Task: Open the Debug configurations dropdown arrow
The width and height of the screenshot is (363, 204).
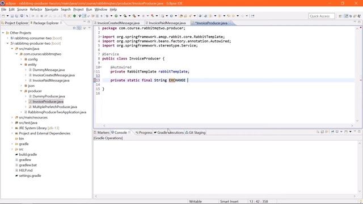Action: [x=111, y=16]
